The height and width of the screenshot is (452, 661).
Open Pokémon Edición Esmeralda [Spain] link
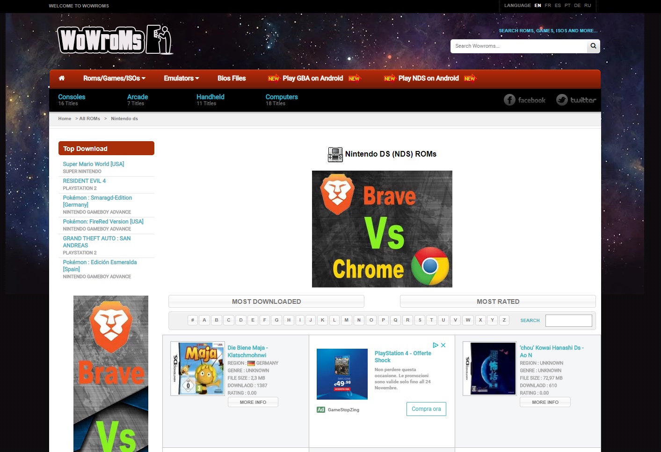[100, 265]
